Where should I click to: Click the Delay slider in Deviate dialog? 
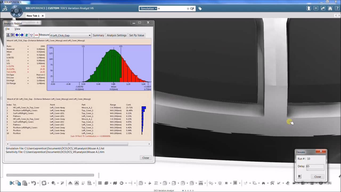[x=315, y=169]
